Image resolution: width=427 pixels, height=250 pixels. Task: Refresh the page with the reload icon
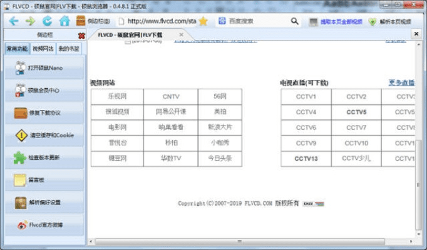coord(47,21)
